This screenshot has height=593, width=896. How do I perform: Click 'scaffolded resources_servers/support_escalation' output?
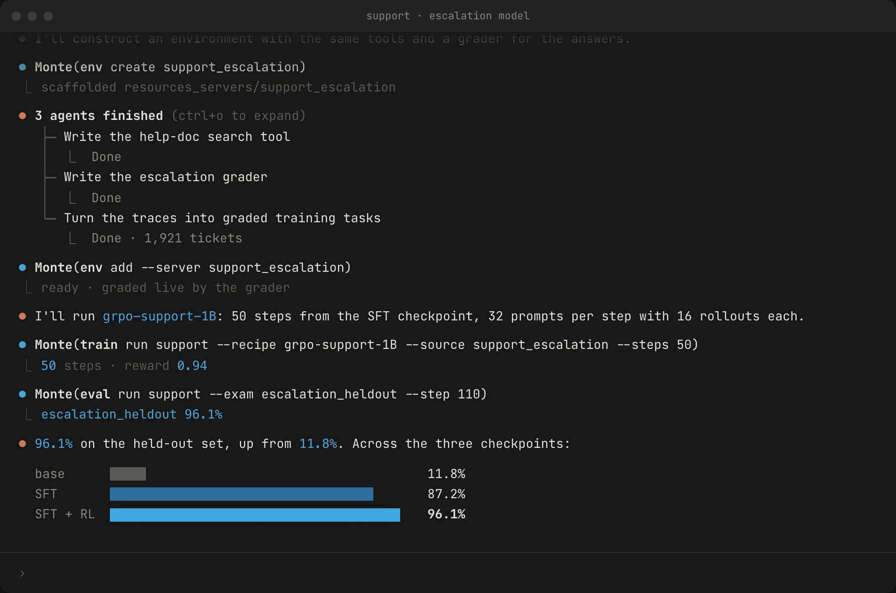(219, 87)
